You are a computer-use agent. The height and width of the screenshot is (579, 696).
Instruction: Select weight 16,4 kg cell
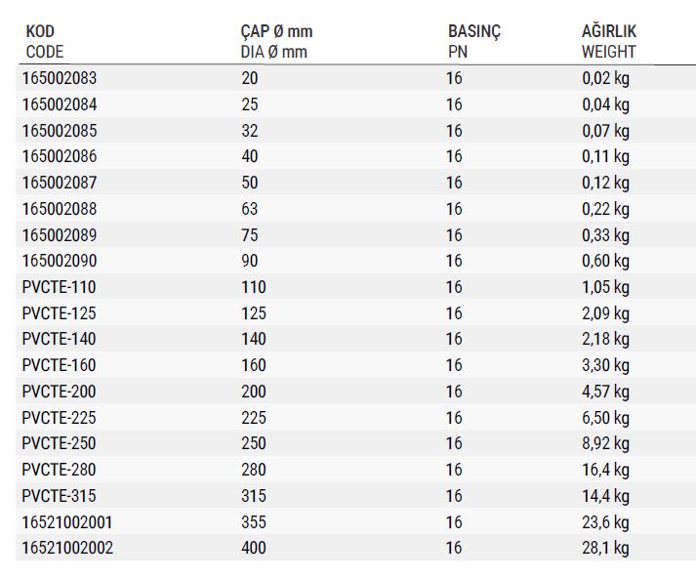[605, 470]
